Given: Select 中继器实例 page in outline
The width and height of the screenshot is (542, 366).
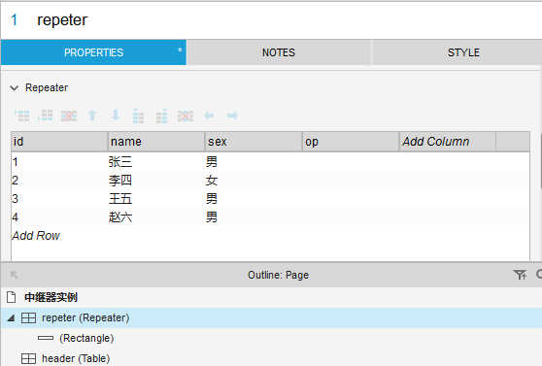Looking at the screenshot, I should pyautogui.click(x=51, y=297).
